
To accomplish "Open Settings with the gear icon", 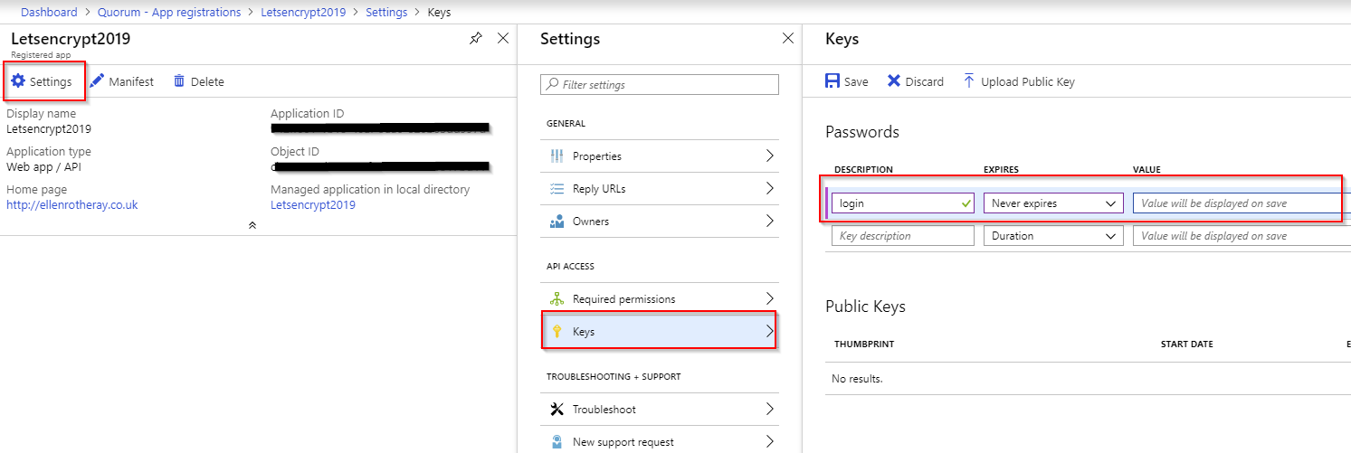I will pos(18,81).
